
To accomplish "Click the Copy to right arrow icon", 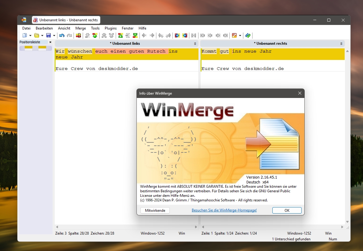I will pyautogui.click(x=144, y=35).
